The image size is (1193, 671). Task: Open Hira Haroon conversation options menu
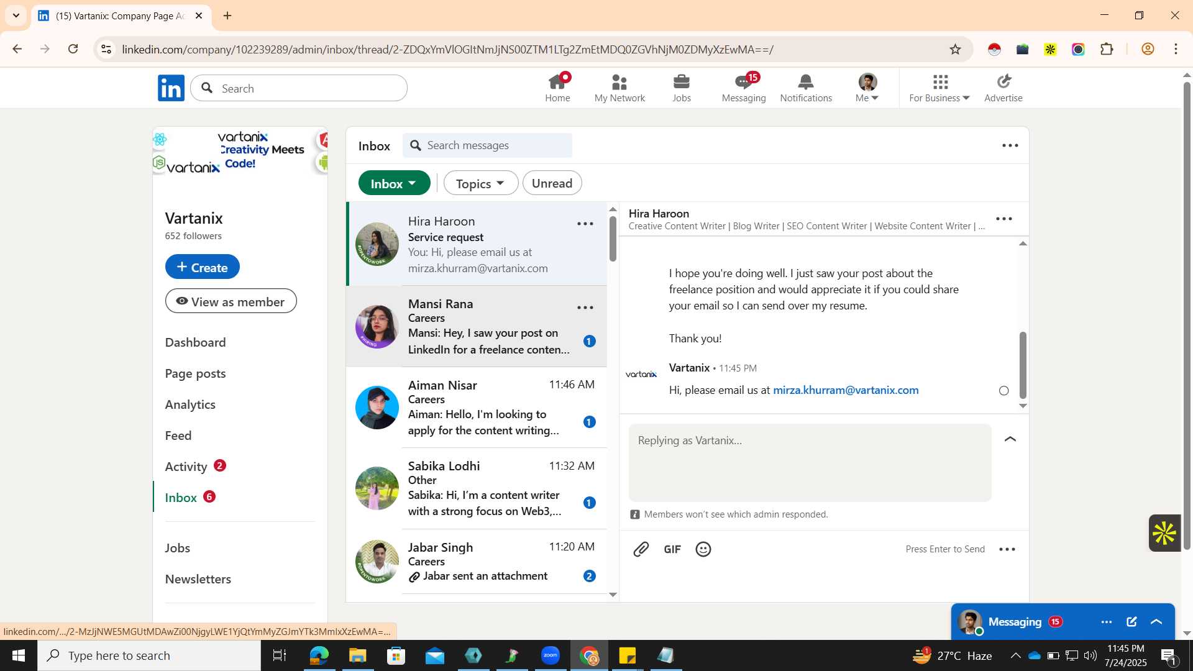[x=585, y=224]
